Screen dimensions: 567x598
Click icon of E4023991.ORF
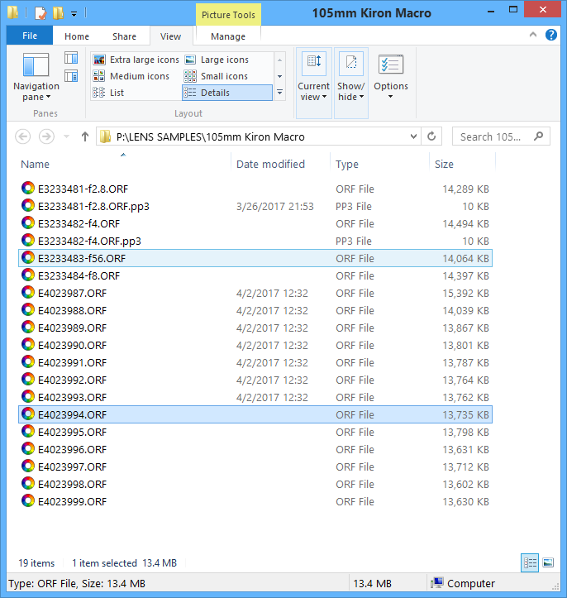(x=28, y=361)
